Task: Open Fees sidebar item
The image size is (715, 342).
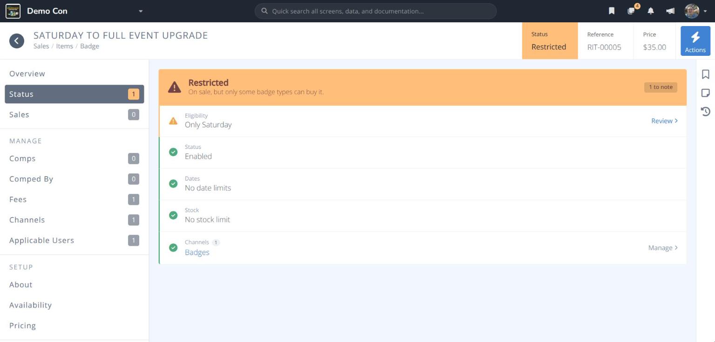Action: (x=74, y=200)
